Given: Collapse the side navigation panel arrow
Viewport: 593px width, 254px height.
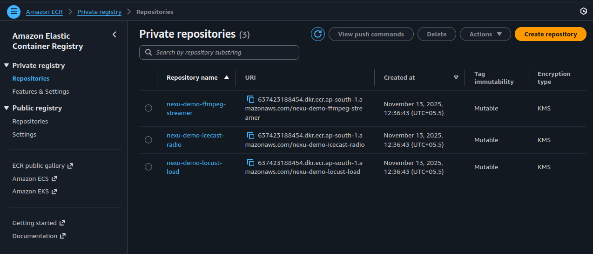Looking at the screenshot, I should (x=115, y=34).
